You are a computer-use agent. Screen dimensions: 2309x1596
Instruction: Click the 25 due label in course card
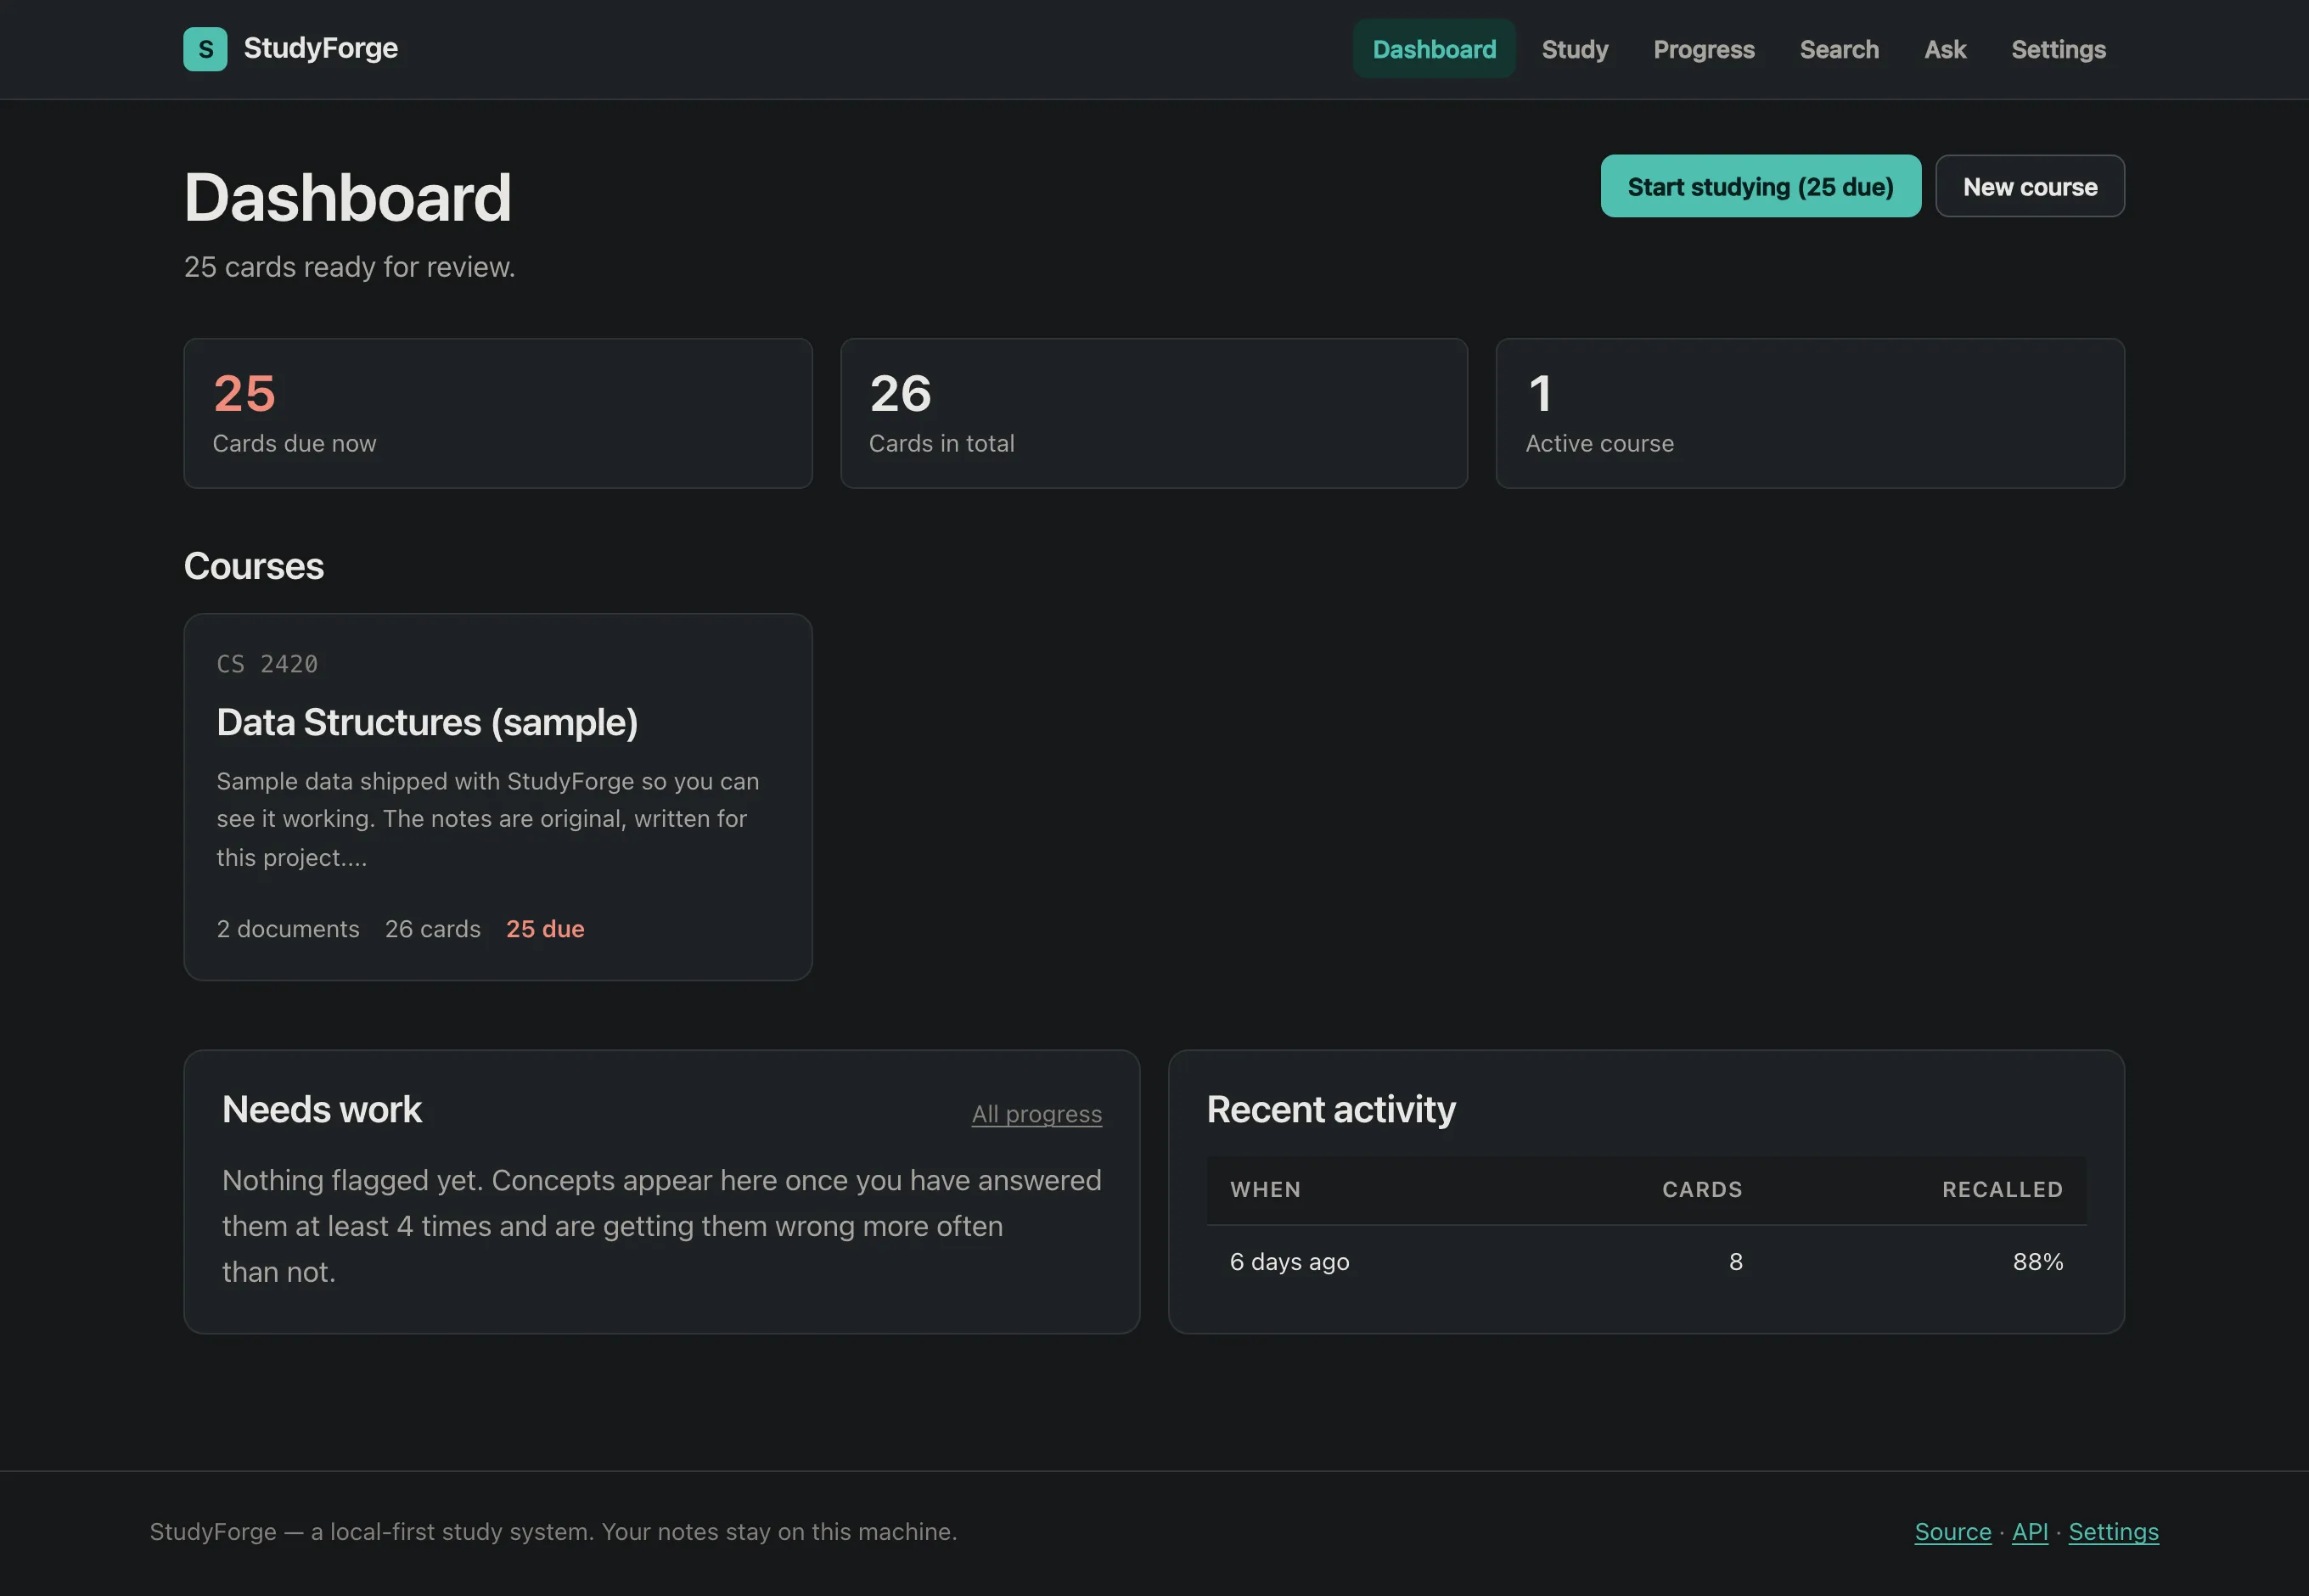click(x=545, y=929)
